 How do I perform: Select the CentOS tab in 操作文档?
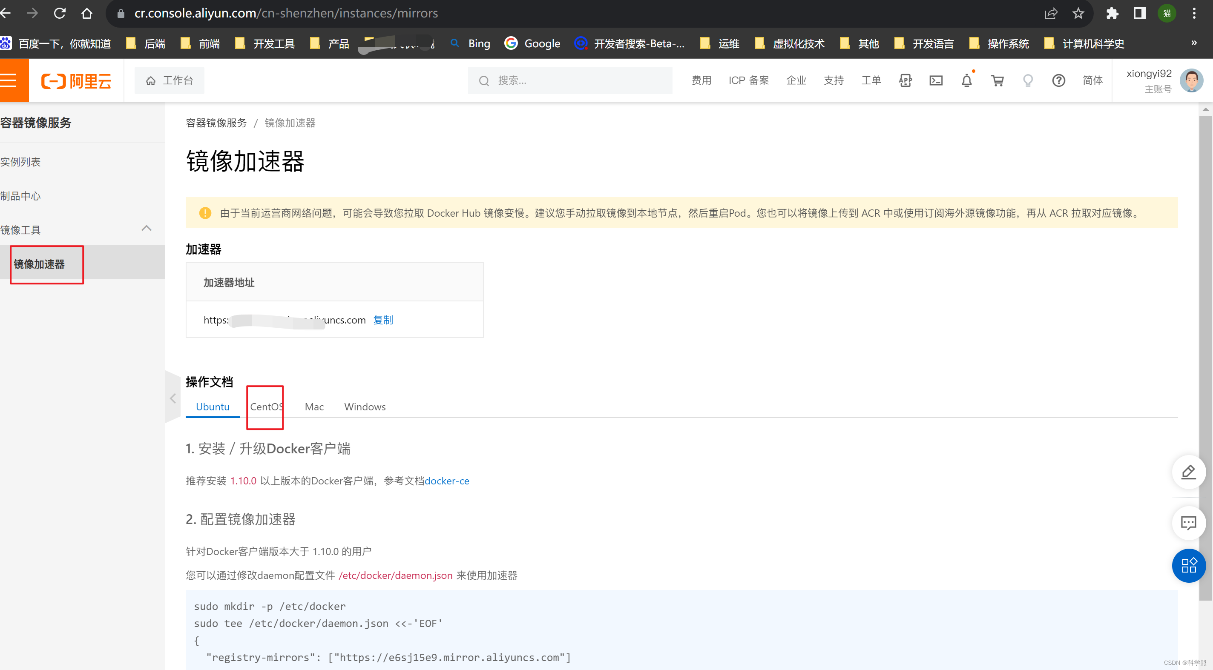pyautogui.click(x=266, y=406)
